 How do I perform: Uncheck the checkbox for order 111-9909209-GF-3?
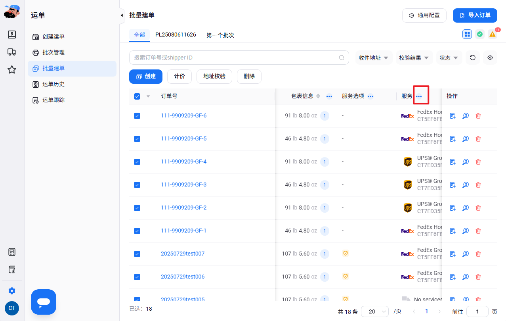[137, 185]
